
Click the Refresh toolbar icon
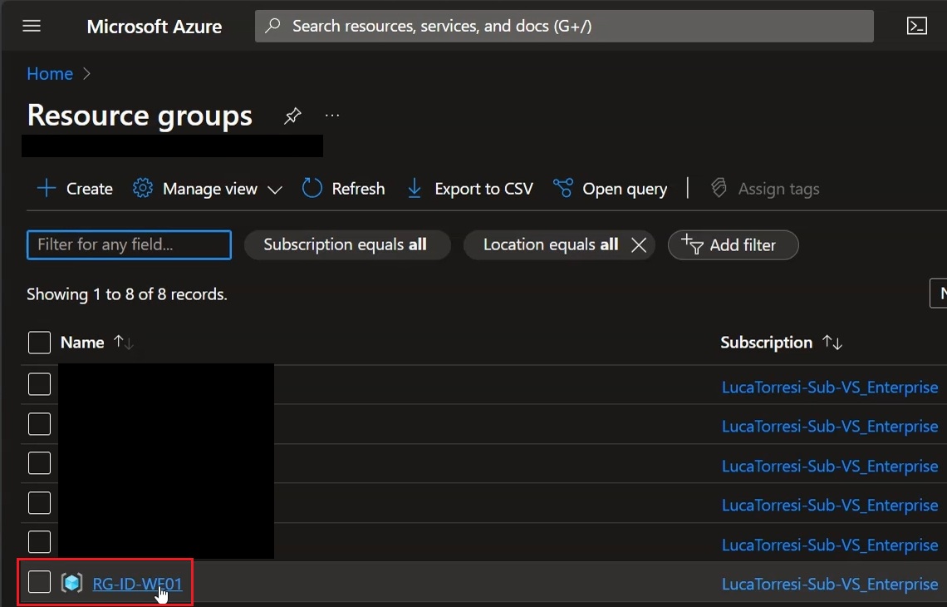tap(312, 189)
